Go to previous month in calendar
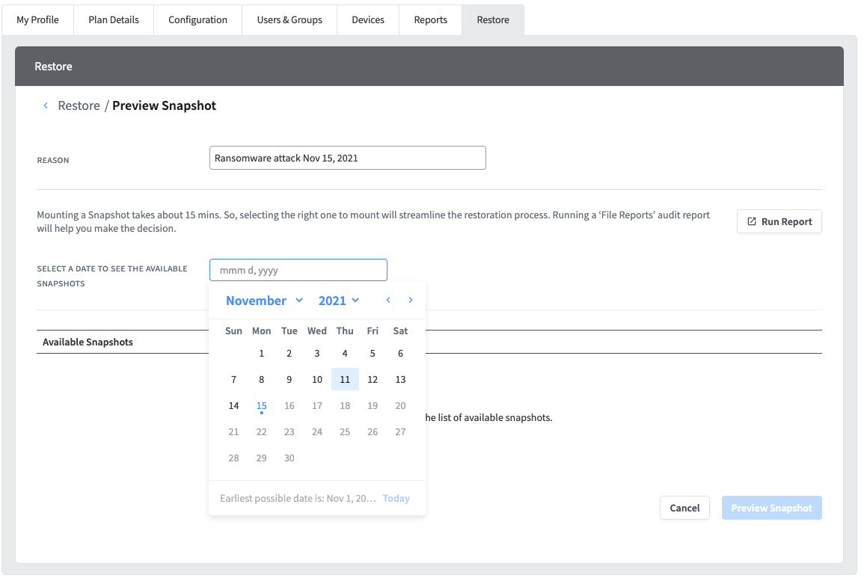Viewport: 867px width, 587px height. [x=388, y=301]
